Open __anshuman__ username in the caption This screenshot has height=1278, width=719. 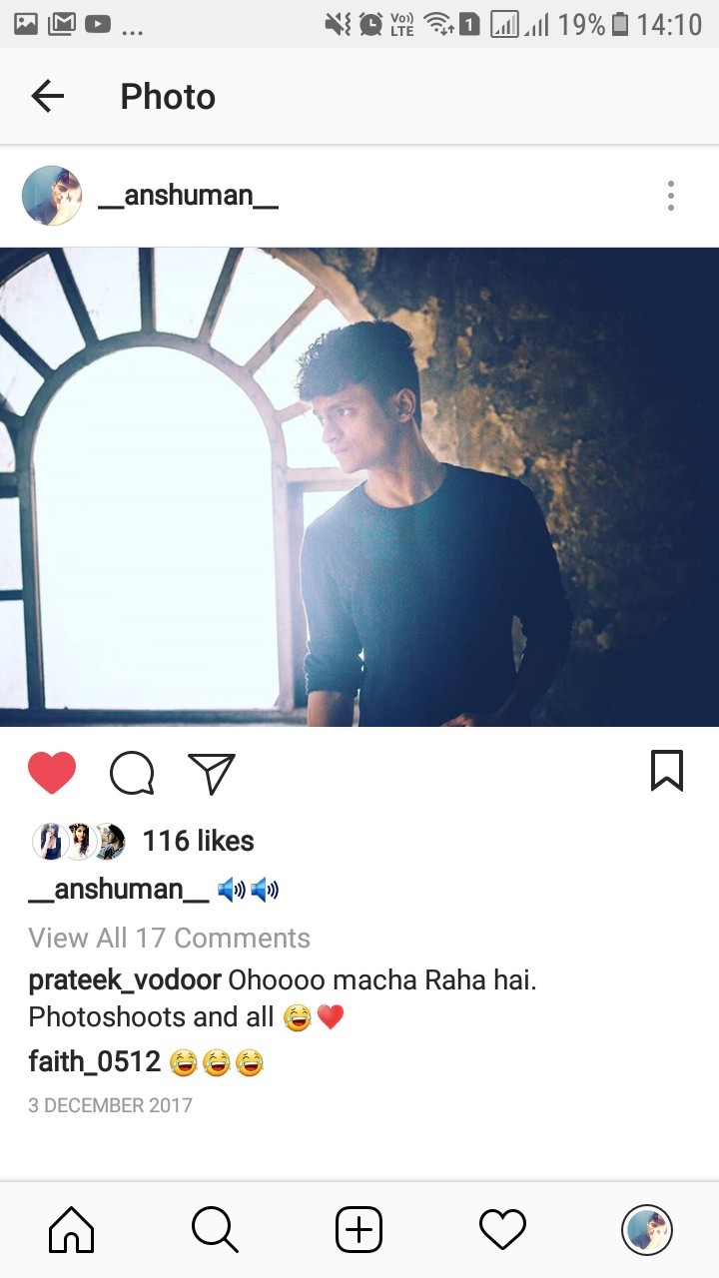click(x=119, y=890)
